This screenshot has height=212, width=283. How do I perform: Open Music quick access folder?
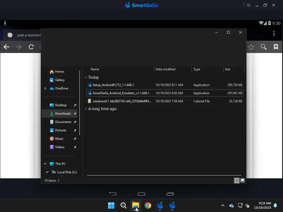57,139
